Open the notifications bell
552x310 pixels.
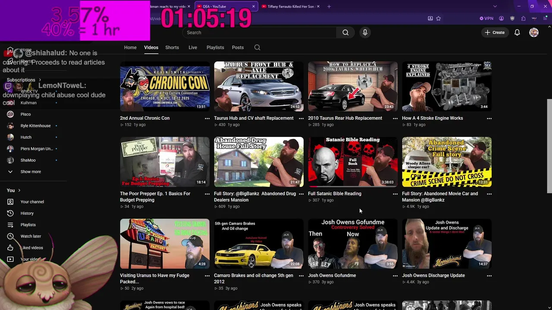[x=517, y=32]
